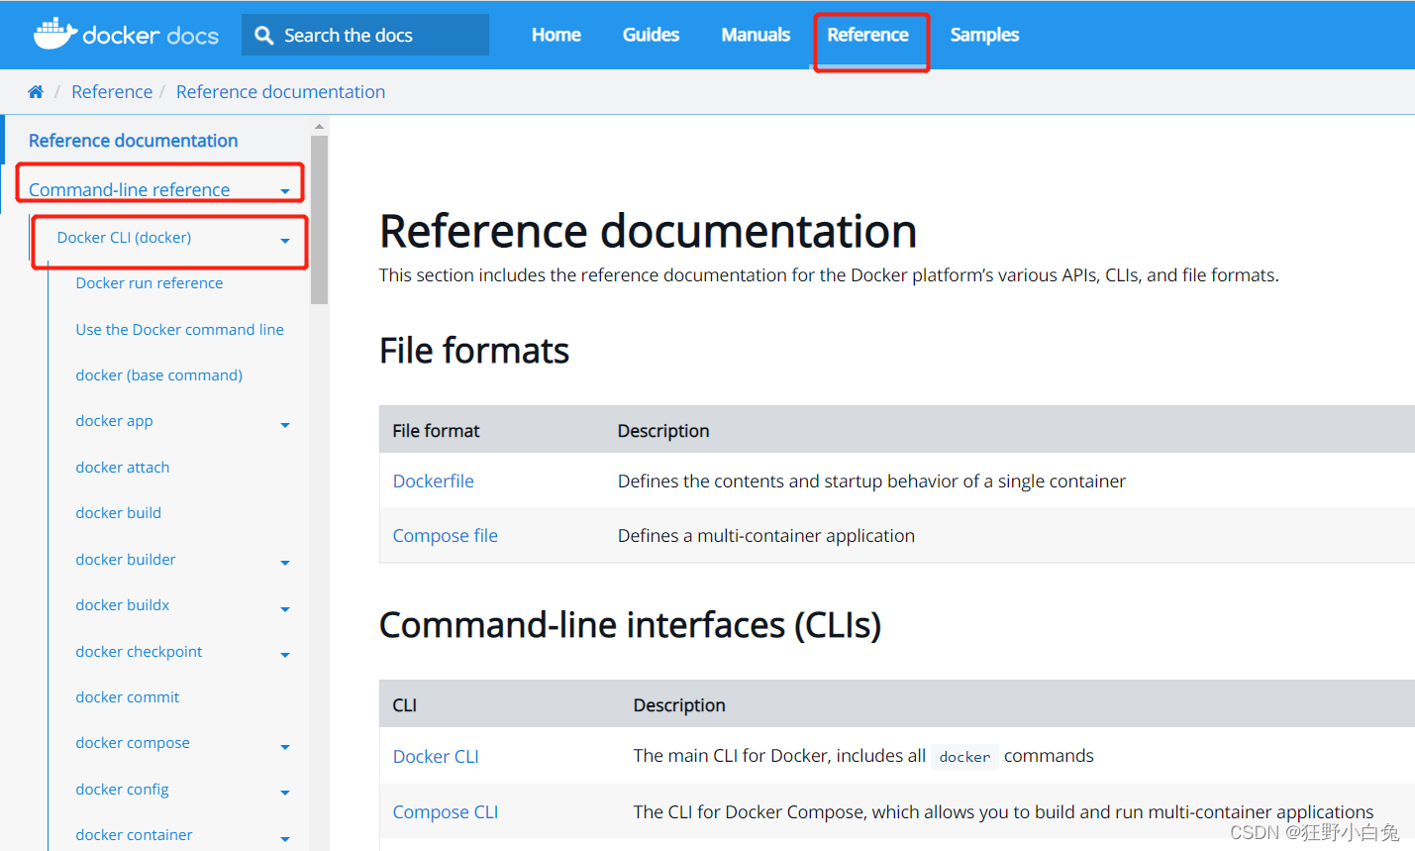
Task: Open the Dockerfile link
Action: tap(434, 481)
